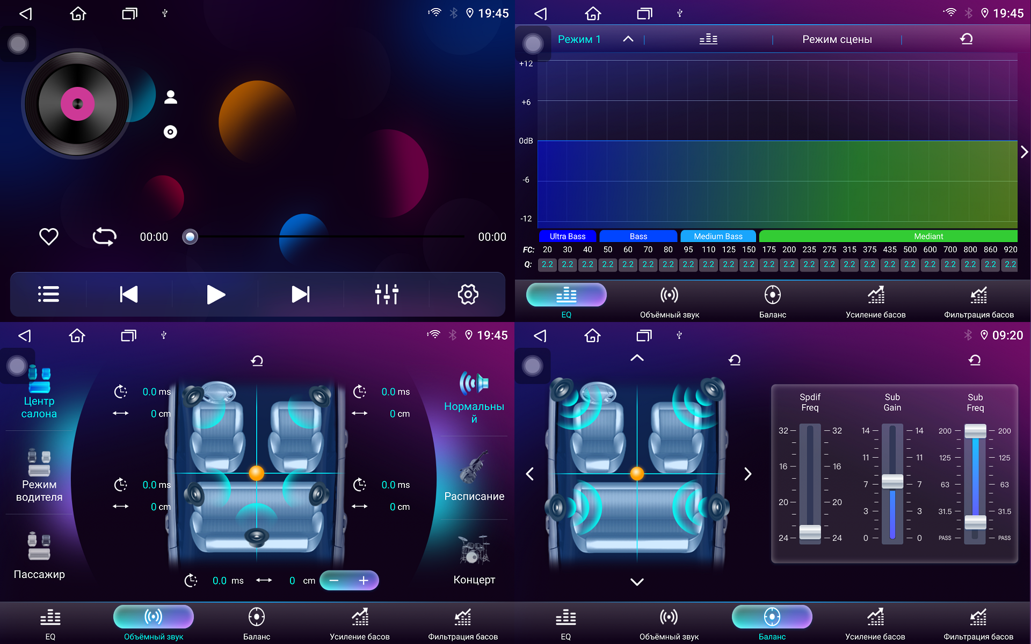1031x644 pixels.
Task: Click Режим сцены button
Action: [x=837, y=39]
